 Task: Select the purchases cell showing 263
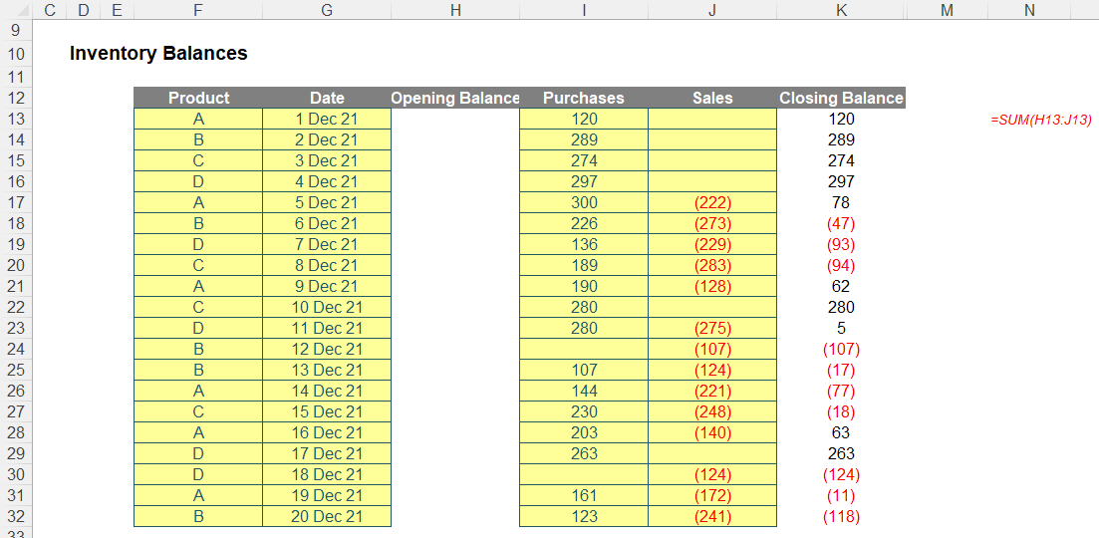583,453
